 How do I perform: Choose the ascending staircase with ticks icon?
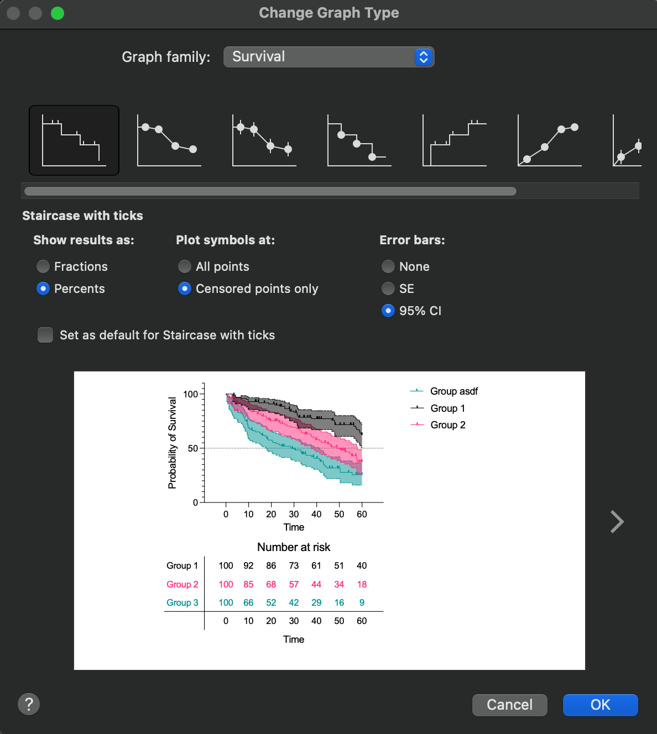click(x=454, y=140)
